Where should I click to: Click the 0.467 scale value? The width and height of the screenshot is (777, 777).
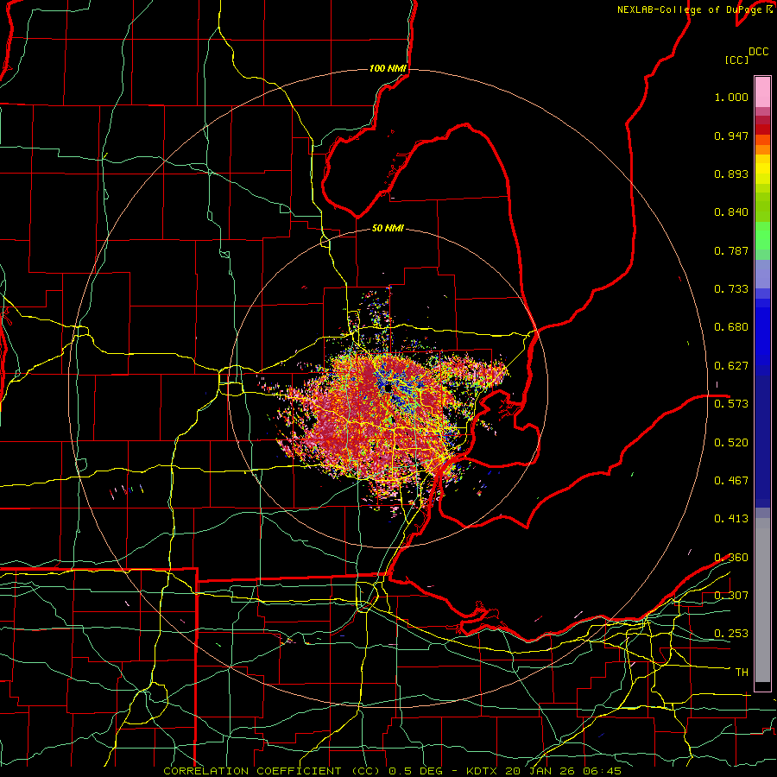(x=731, y=481)
